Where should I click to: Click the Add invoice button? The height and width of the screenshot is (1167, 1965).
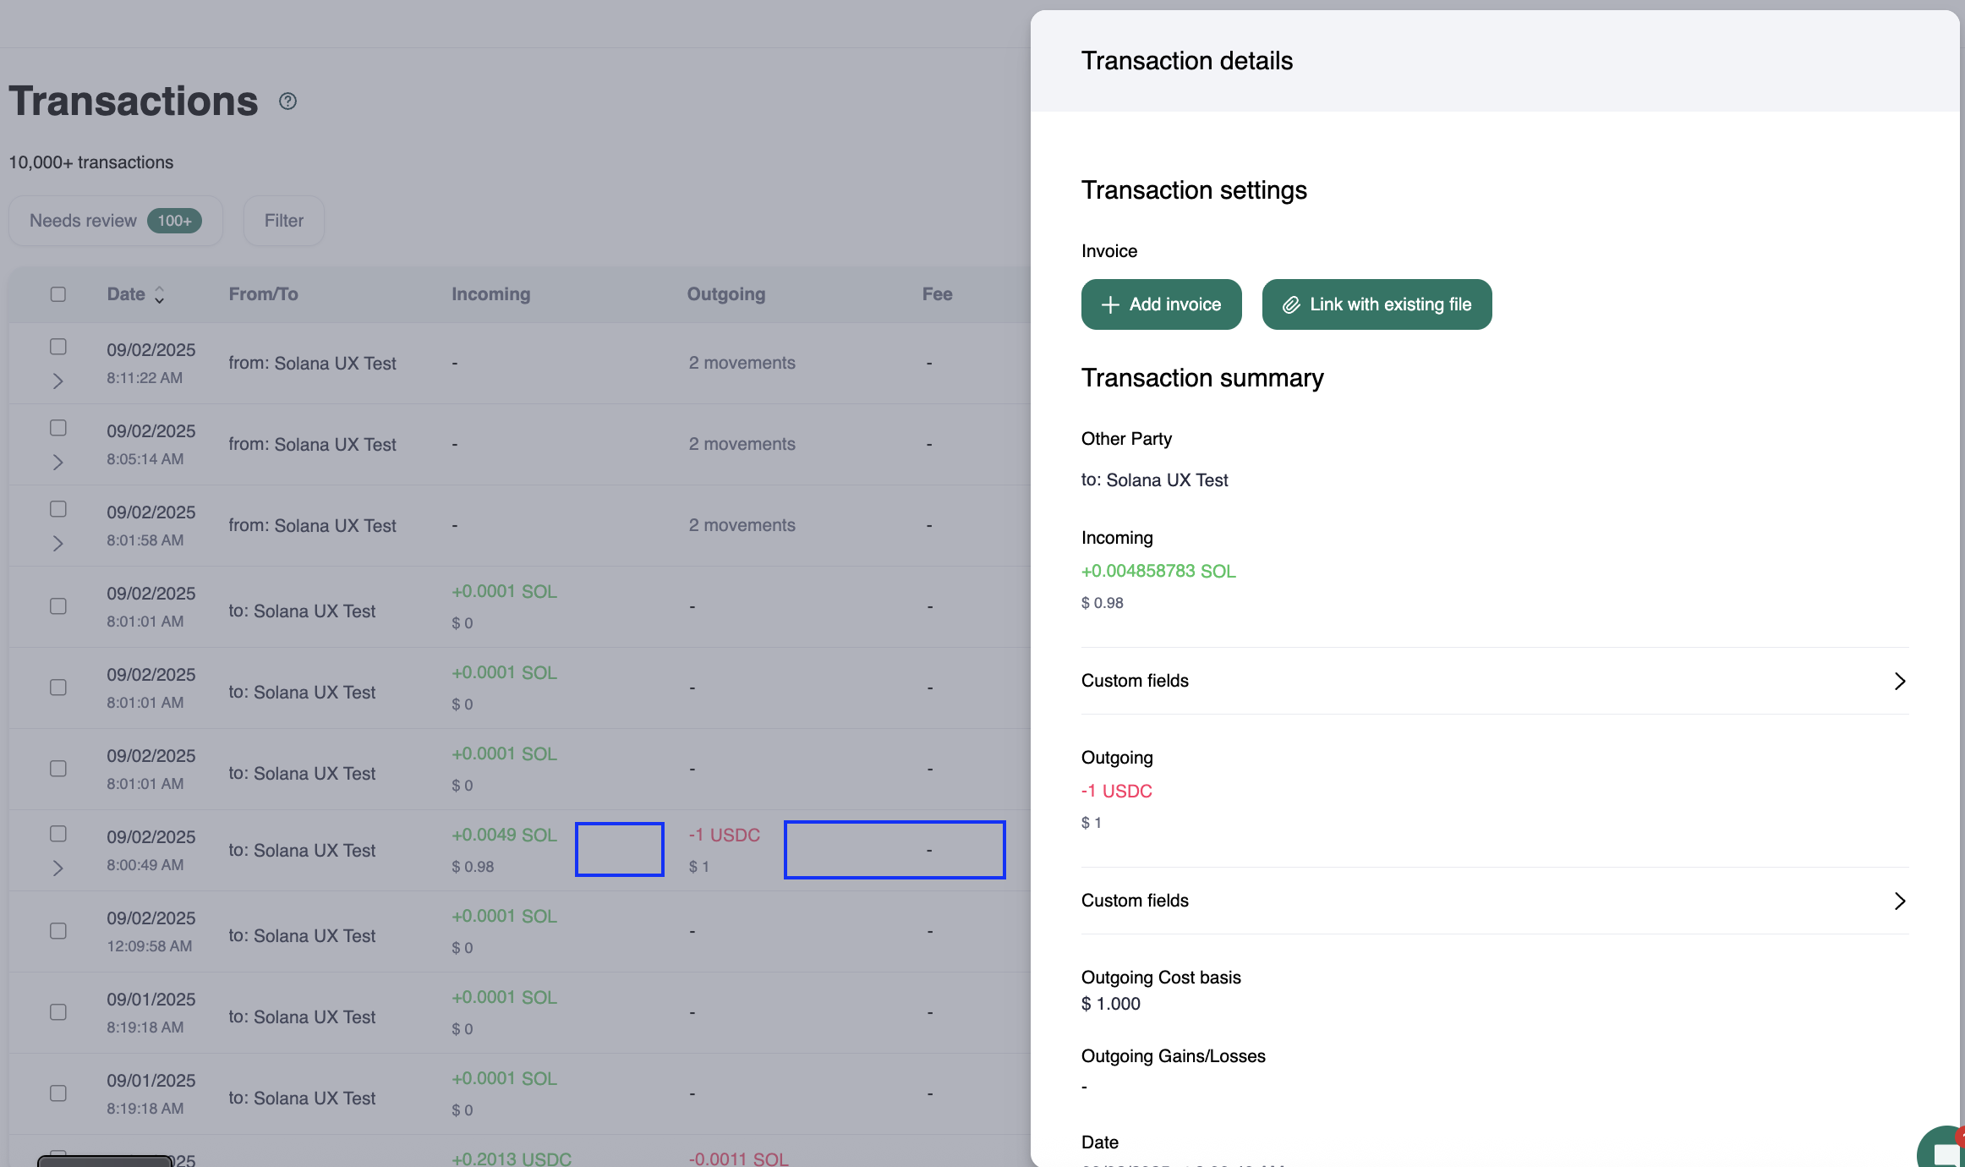tap(1161, 304)
